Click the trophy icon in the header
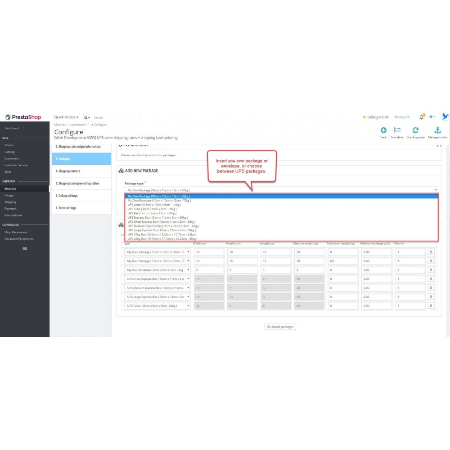Viewport: 450px width, 450px height. [x=431, y=117]
